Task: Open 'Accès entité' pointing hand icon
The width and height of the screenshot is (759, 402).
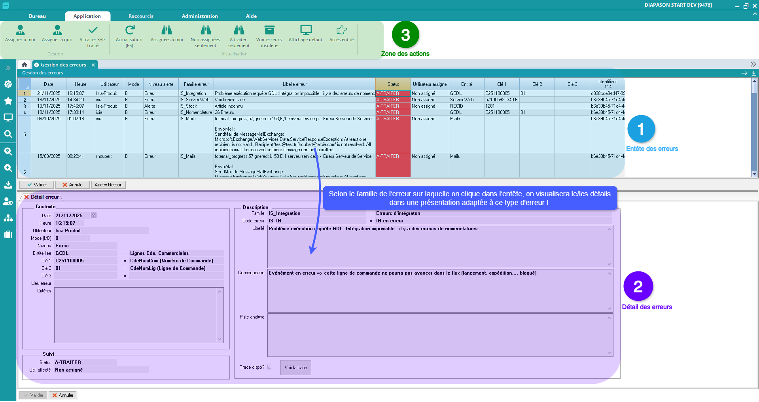Action: click(x=341, y=30)
